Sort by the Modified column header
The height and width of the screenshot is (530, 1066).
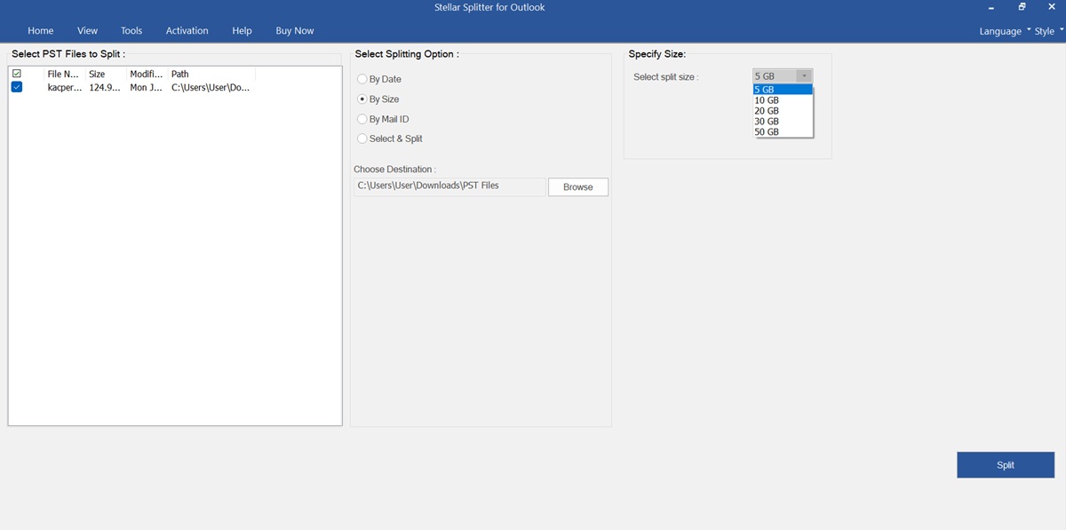[x=147, y=74]
